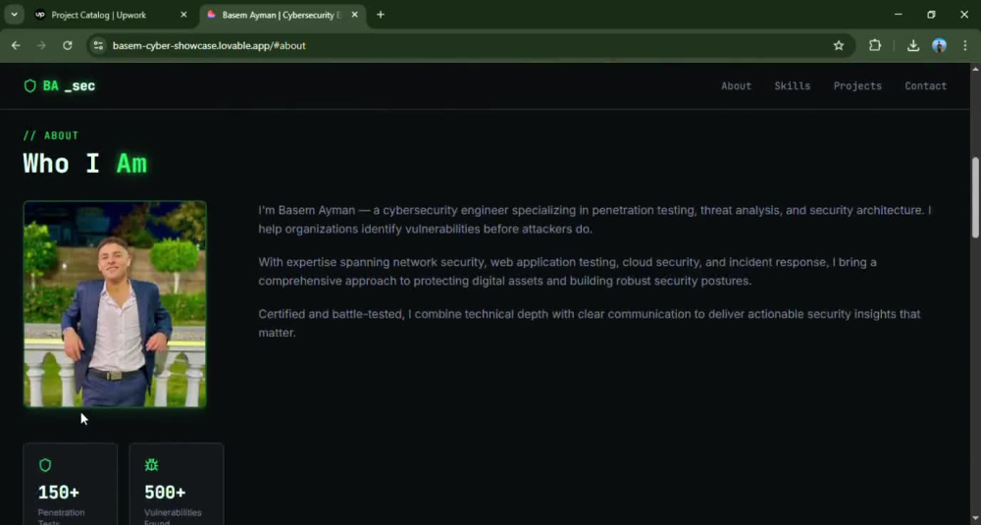
Task: Click the paragraph starting I'm Basem Ayman
Action: coord(595,220)
